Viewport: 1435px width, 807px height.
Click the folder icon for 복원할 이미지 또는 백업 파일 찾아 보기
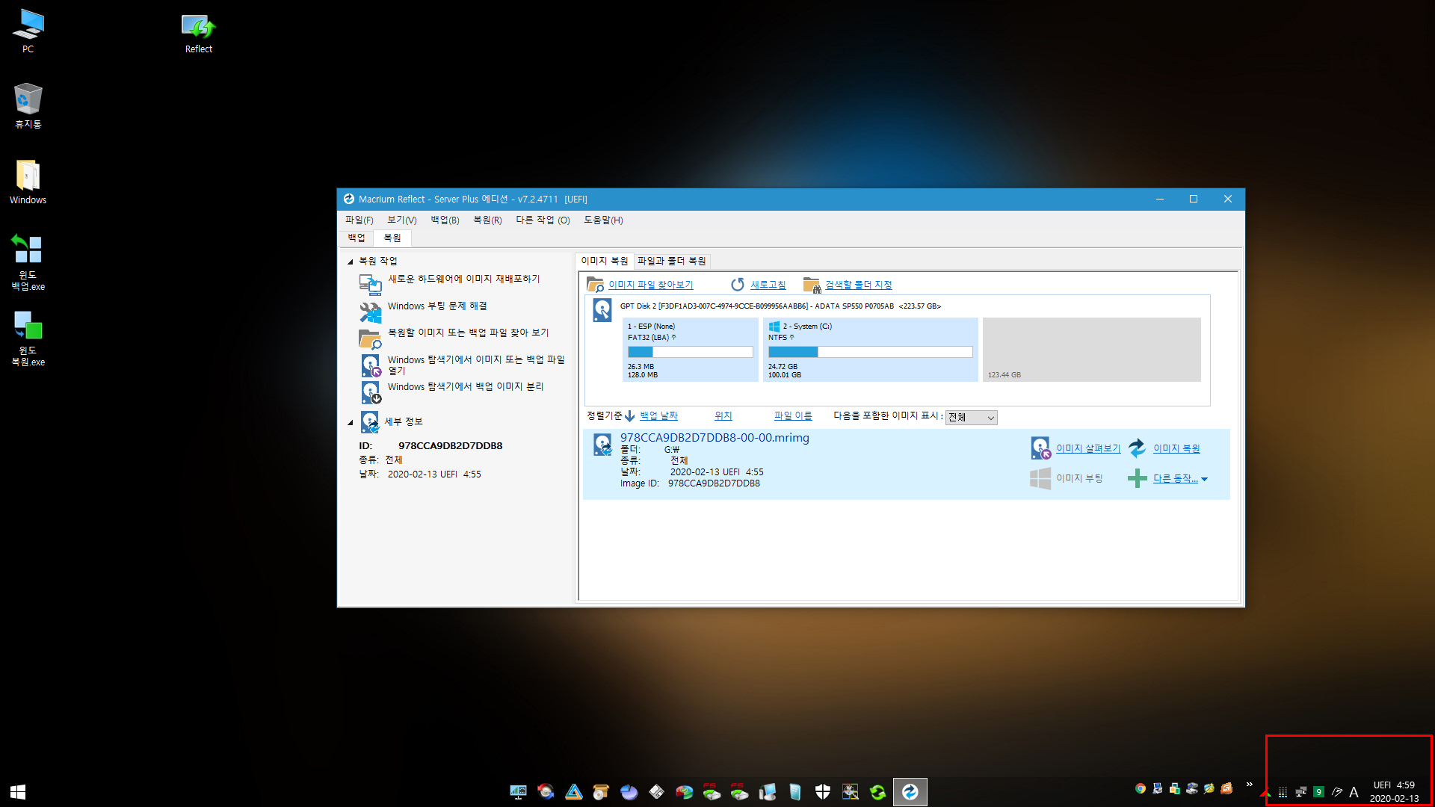point(370,338)
